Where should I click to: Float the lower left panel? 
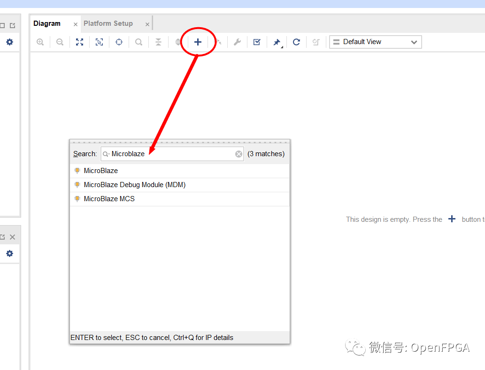[x=2, y=237]
